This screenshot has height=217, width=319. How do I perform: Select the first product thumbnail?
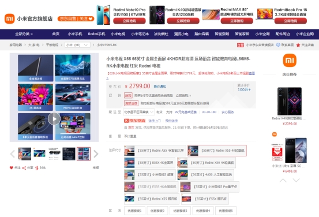pyautogui.click(x=25, y=154)
